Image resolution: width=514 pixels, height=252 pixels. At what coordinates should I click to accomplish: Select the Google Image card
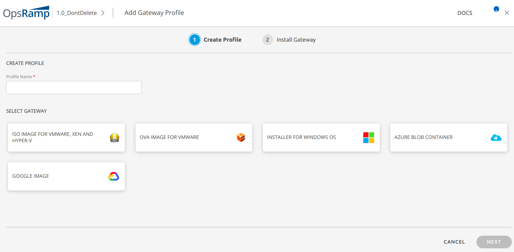(x=66, y=176)
